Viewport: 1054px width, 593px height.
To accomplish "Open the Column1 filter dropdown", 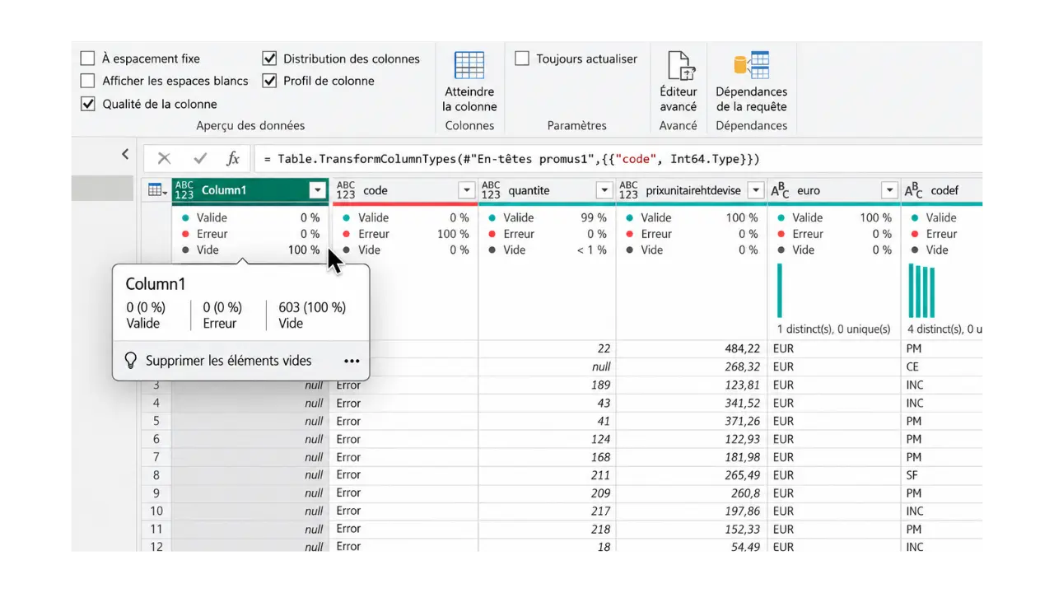I will pos(317,190).
